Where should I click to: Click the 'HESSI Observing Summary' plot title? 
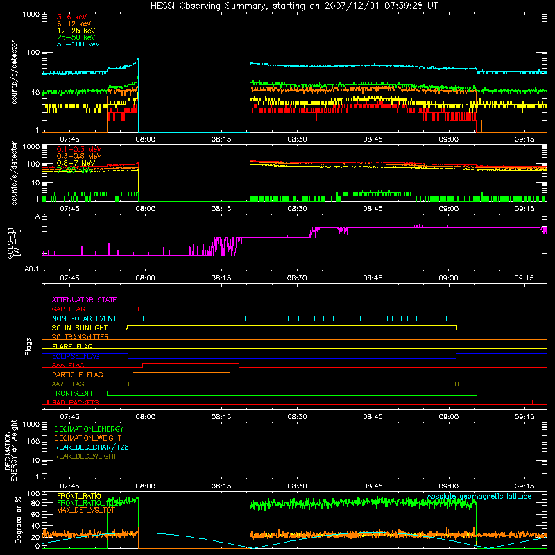pos(293,6)
